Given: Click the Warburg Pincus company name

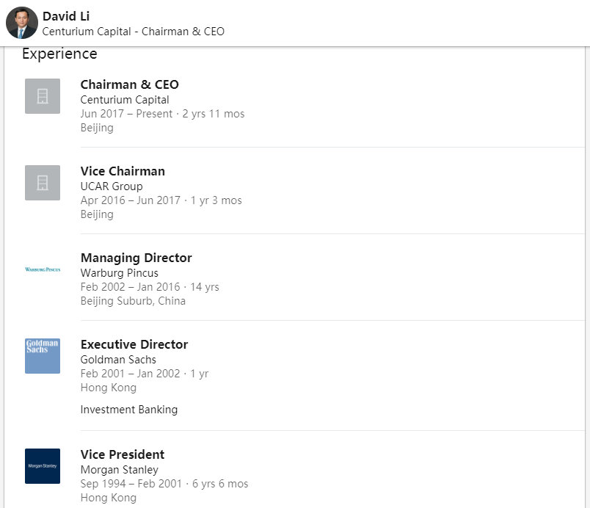Looking at the screenshot, I should [120, 273].
